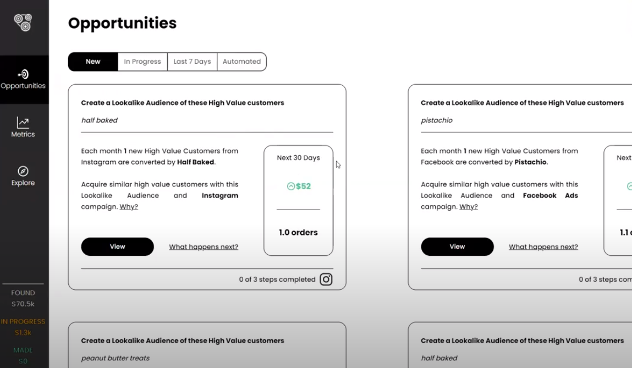
Task: Open the Opportunities sidebar section
Action: point(23,79)
